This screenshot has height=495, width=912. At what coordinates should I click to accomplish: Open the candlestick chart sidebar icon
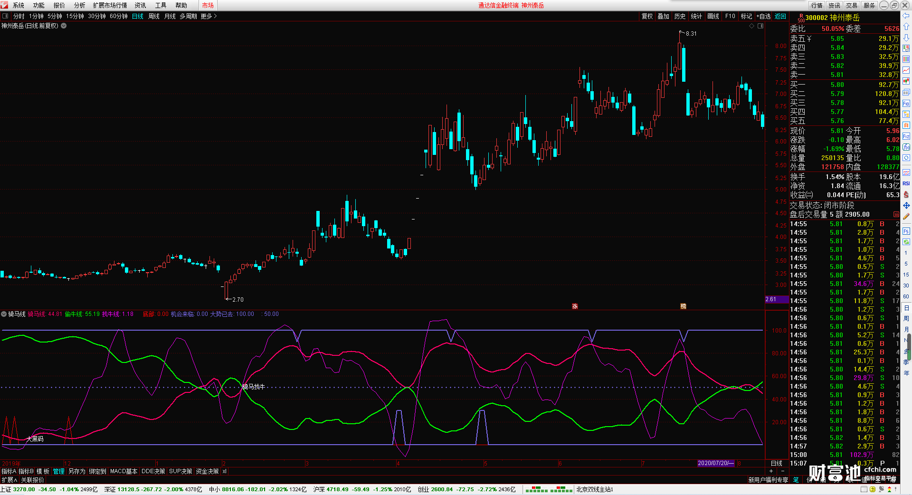coord(906,81)
